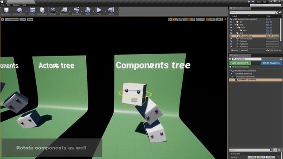Image resolution: width=283 pixels, height=159 pixels.
Task: Open the Content browser toolbar icon
Action: coord(32,11)
